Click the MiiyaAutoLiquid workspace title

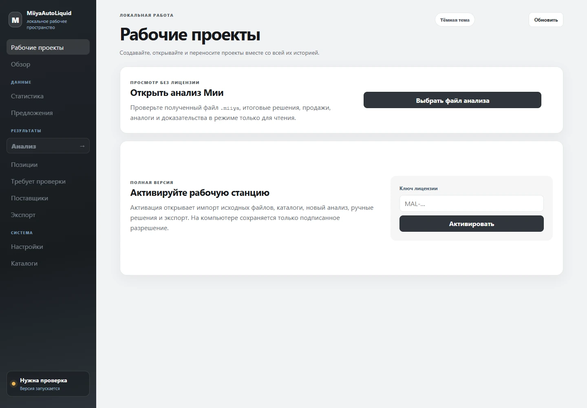[x=49, y=13]
